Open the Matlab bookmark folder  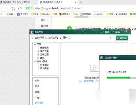45,14
